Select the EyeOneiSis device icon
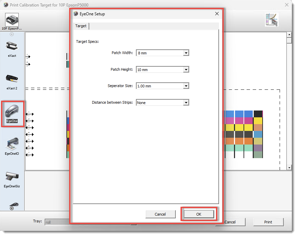297x236 pixels. (x=12, y=176)
